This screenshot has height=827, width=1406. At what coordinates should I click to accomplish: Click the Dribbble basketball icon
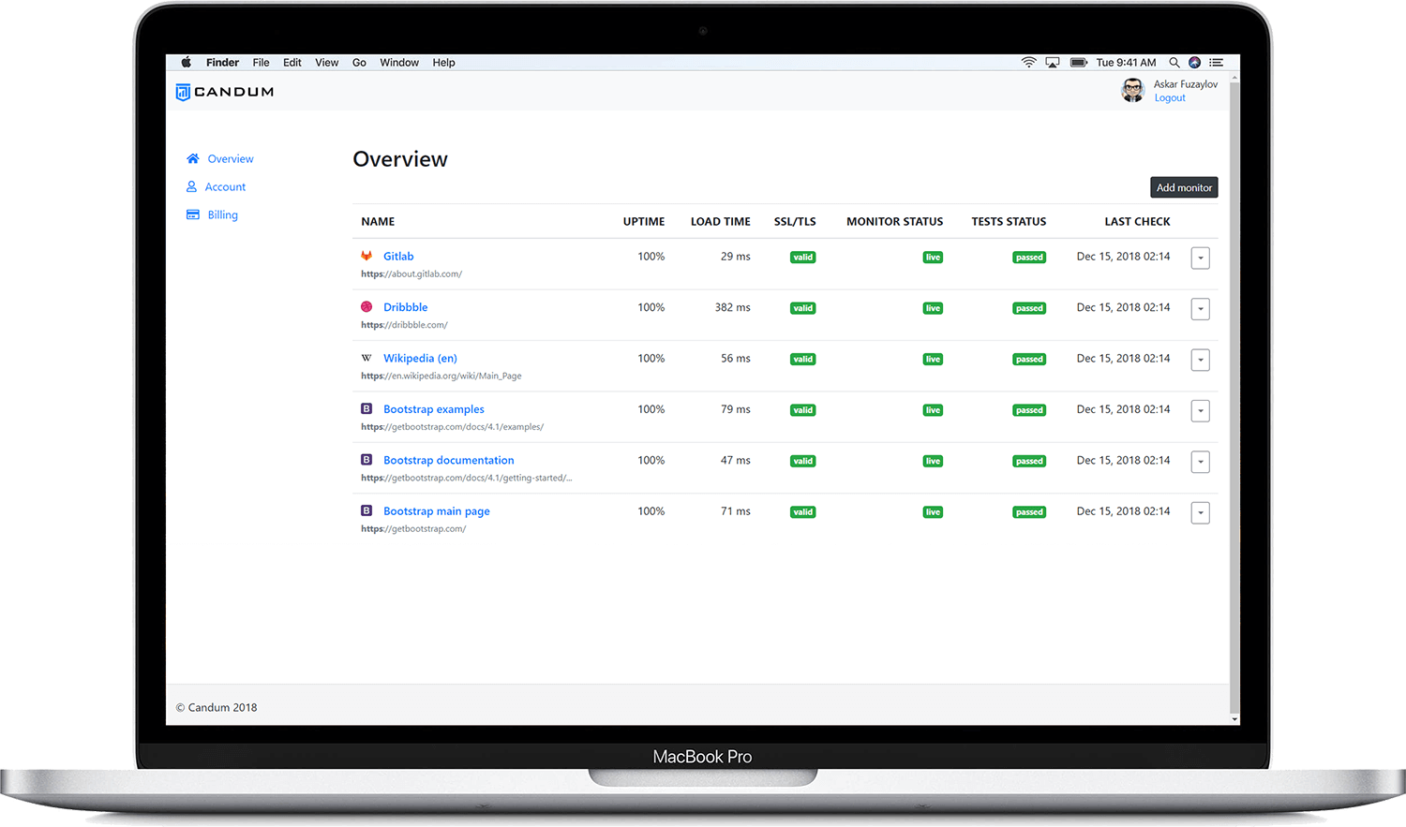pos(366,306)
